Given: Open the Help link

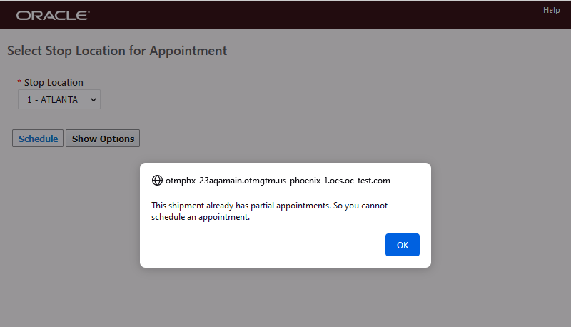Looking at the screenshot, I should tap(551, 10).
